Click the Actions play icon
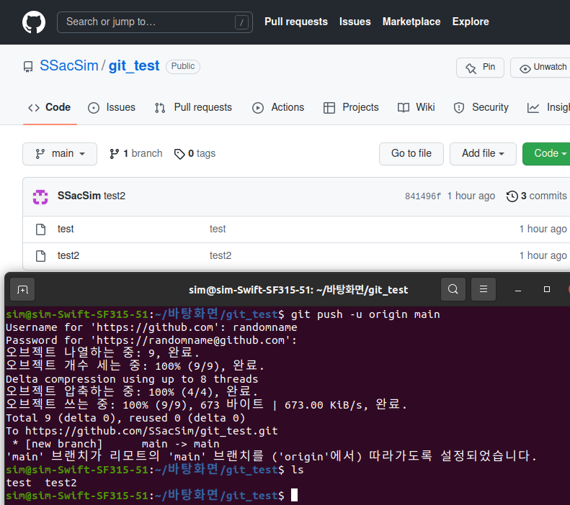The height and width of the screenshot is (505, 570). (x=258, y=108)
